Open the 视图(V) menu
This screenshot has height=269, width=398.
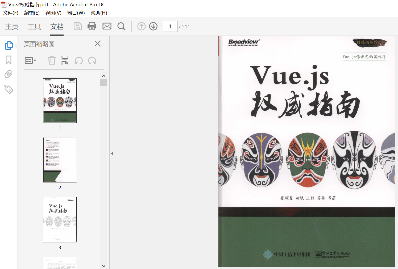[x=53, y=13]
